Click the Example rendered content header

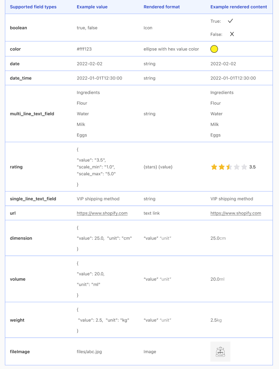pyautogui.click(x=238, y=7)
